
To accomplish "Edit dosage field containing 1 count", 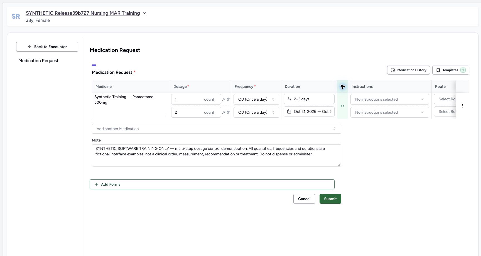I will pyautogui.click(x=196, y=99).
